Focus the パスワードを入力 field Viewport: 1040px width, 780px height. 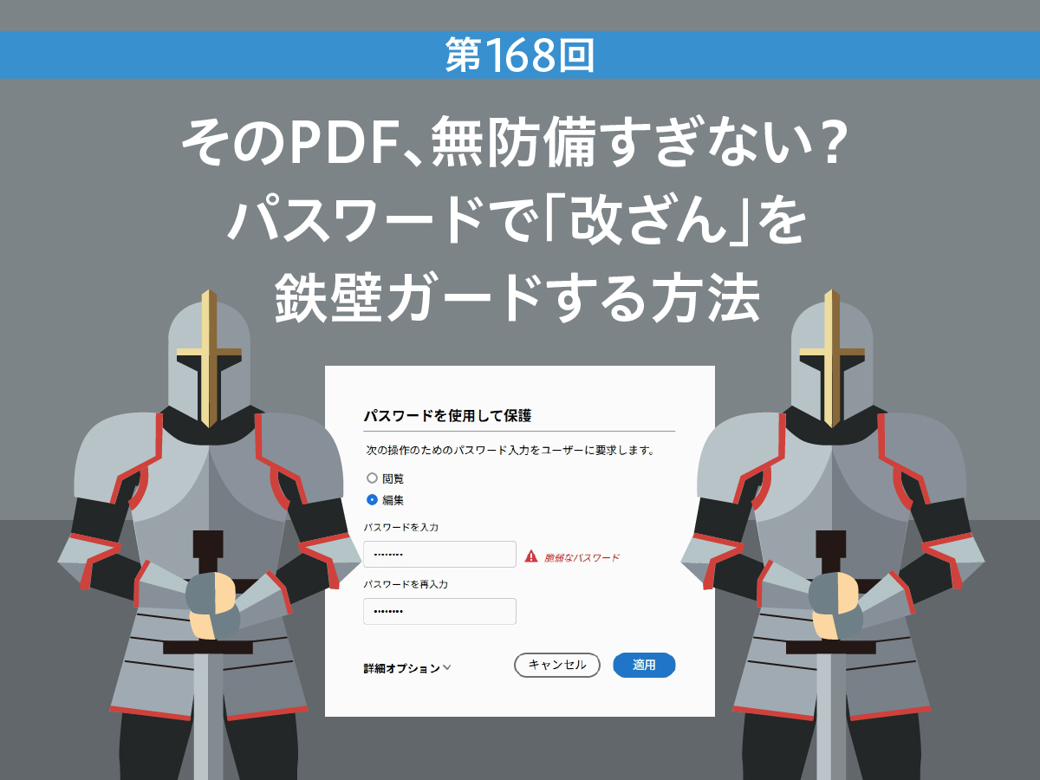(439, 555)
